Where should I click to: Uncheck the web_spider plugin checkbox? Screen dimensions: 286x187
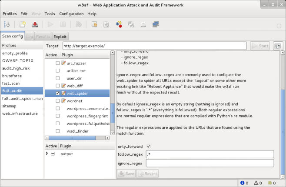[x=57, y=93]
